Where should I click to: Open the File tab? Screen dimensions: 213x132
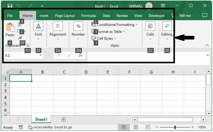[10, 16]
